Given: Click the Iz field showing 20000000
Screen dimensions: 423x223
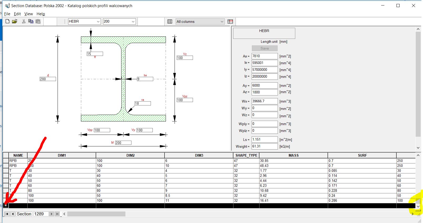Looking at the screenshot, I should pyautogui.click(x=264, y=77).
